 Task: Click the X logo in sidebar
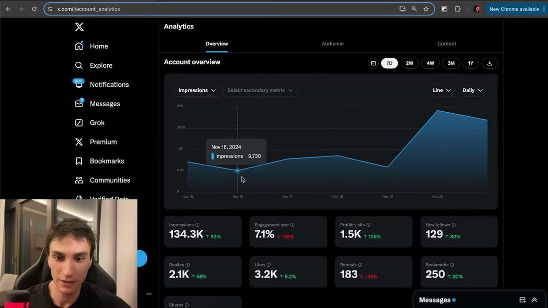coord(79,26)
